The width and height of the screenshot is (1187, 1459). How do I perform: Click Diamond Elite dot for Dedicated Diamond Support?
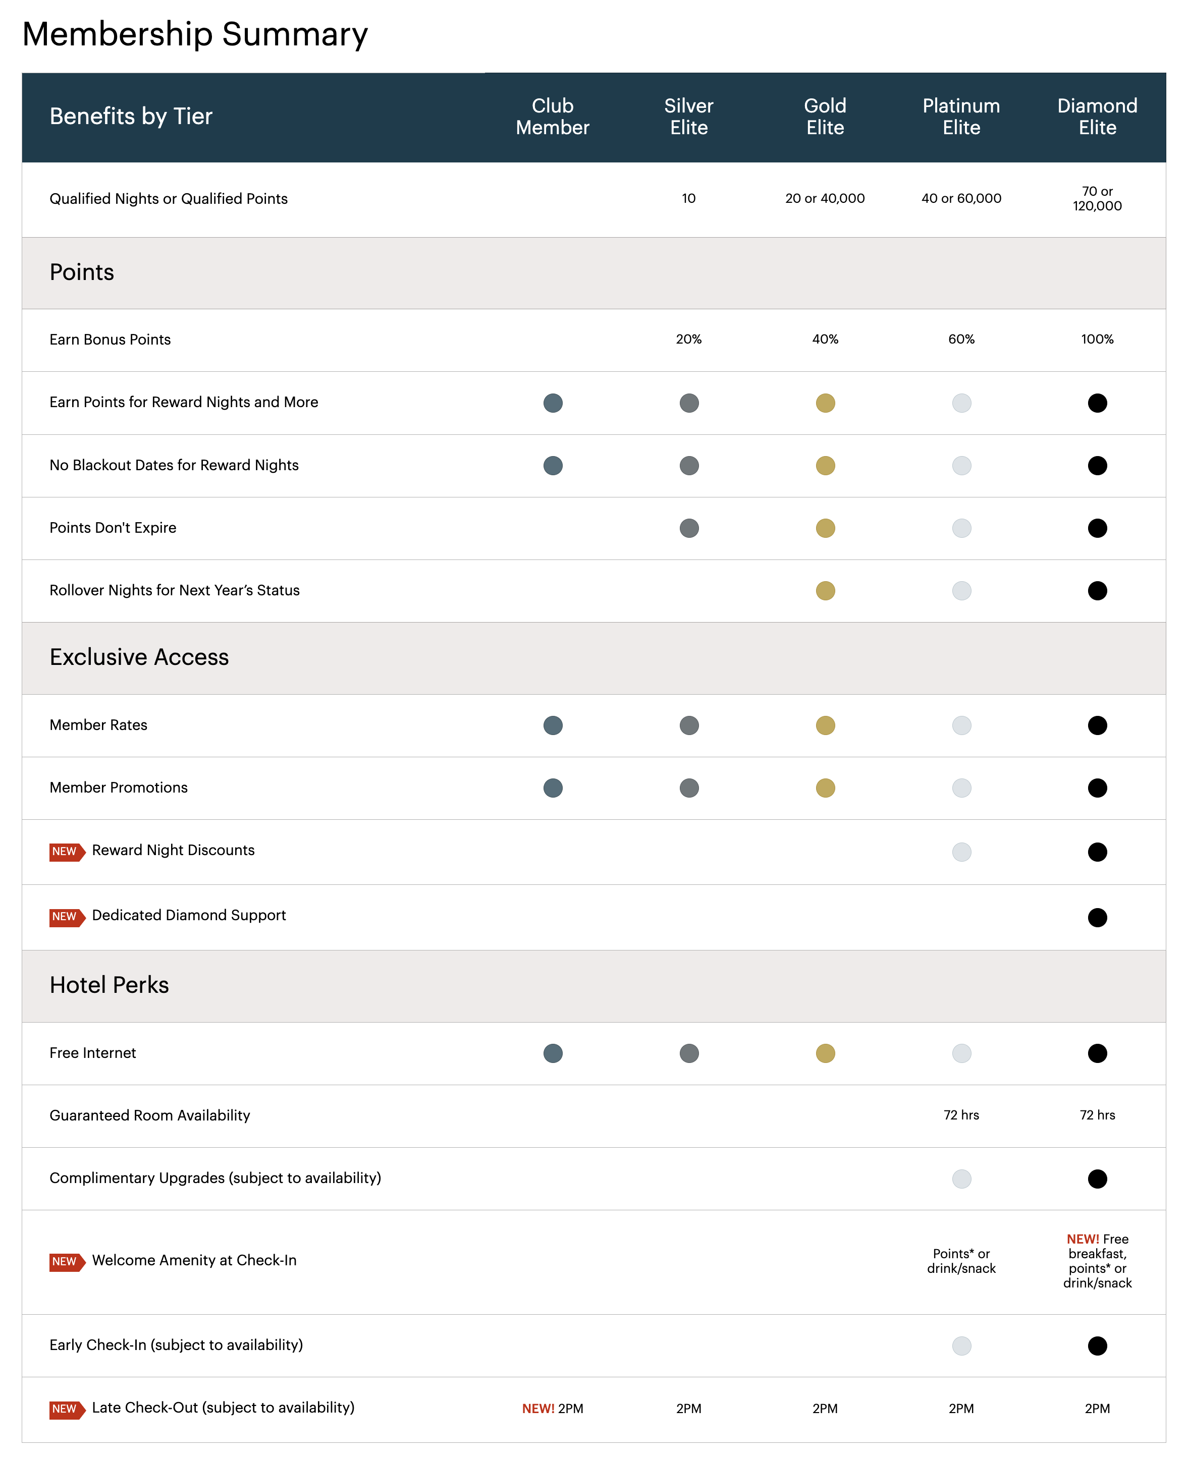click(1097, 917)
